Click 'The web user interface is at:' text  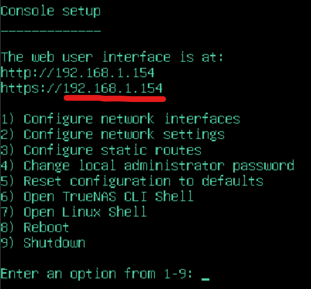click(112, 57)
